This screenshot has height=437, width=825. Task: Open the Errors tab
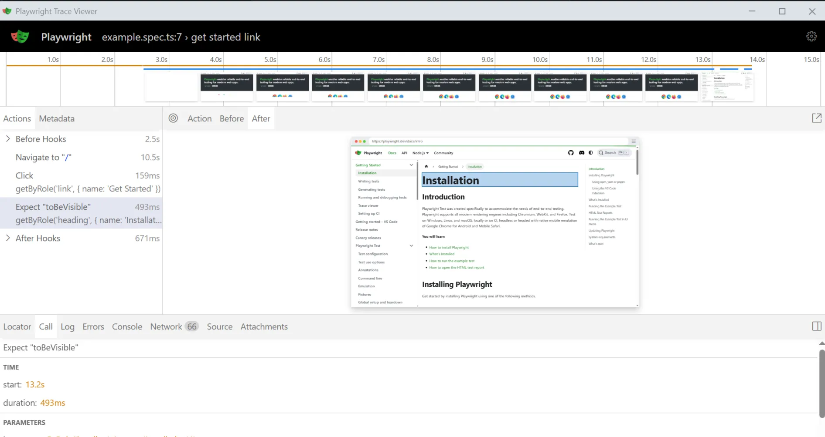(x=93, y=326)
